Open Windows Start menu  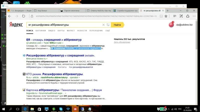pyautogui.click(x=3, y=109)
